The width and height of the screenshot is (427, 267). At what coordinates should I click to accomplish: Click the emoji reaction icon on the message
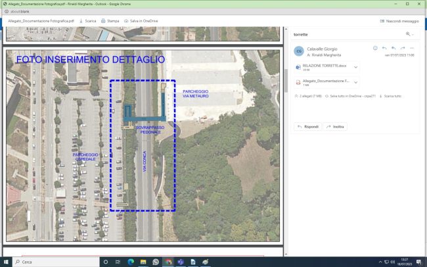tap(375, 48)
